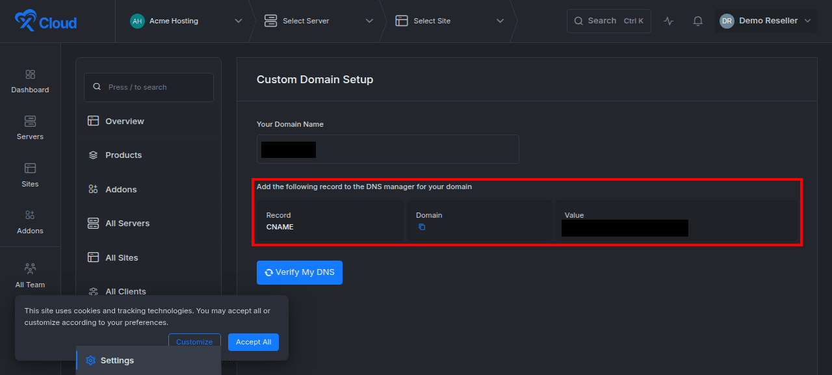The width and height of the screenshot is (832, 375).
Task: Open the Demo Reseller account menu chevron
Action: pyautogui.click(x=807, y=21)
